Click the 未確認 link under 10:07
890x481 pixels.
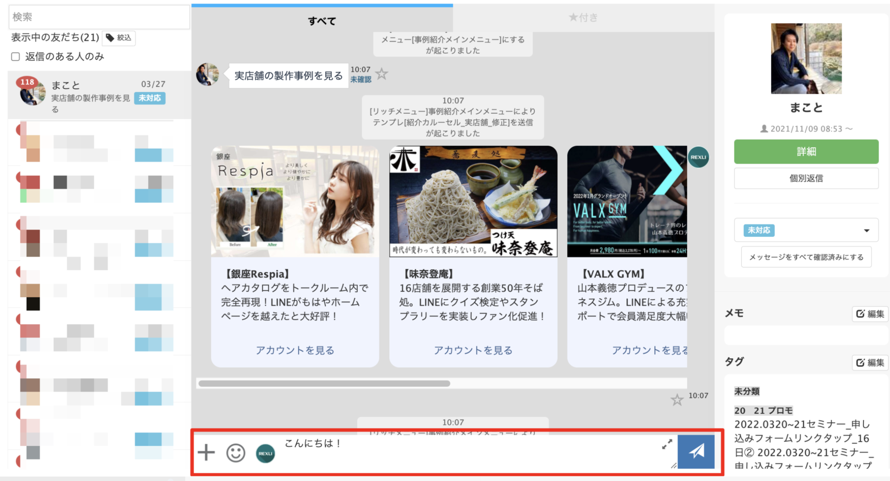pos(360,79)
